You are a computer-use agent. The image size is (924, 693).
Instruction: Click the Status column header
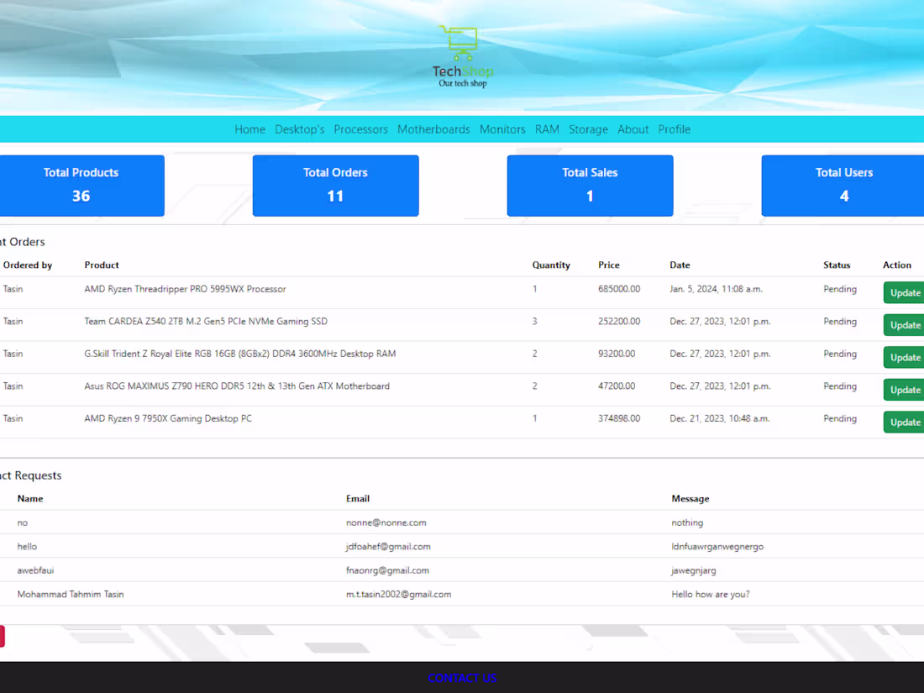point(837,265)
